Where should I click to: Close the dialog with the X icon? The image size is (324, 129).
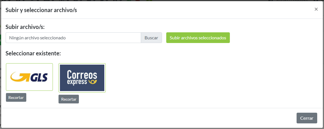click(316, 9)
